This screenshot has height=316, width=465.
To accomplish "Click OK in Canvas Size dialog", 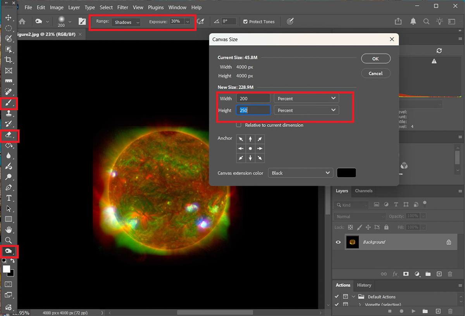I will click(375, 59).
